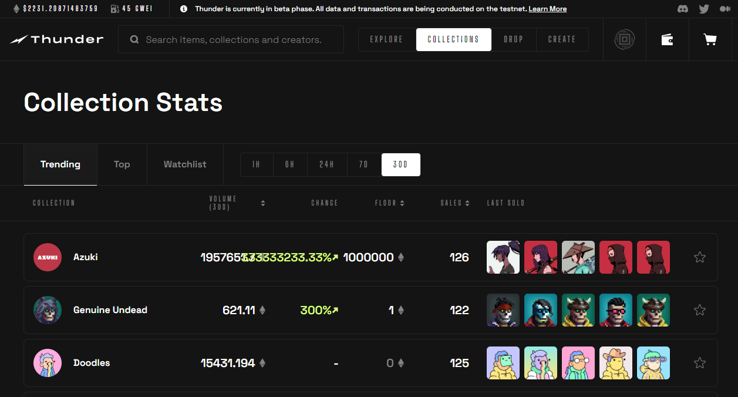Switch to the Watchlist tab
Viewport: 738px width, 397px height.
click(x=185, y=164)
